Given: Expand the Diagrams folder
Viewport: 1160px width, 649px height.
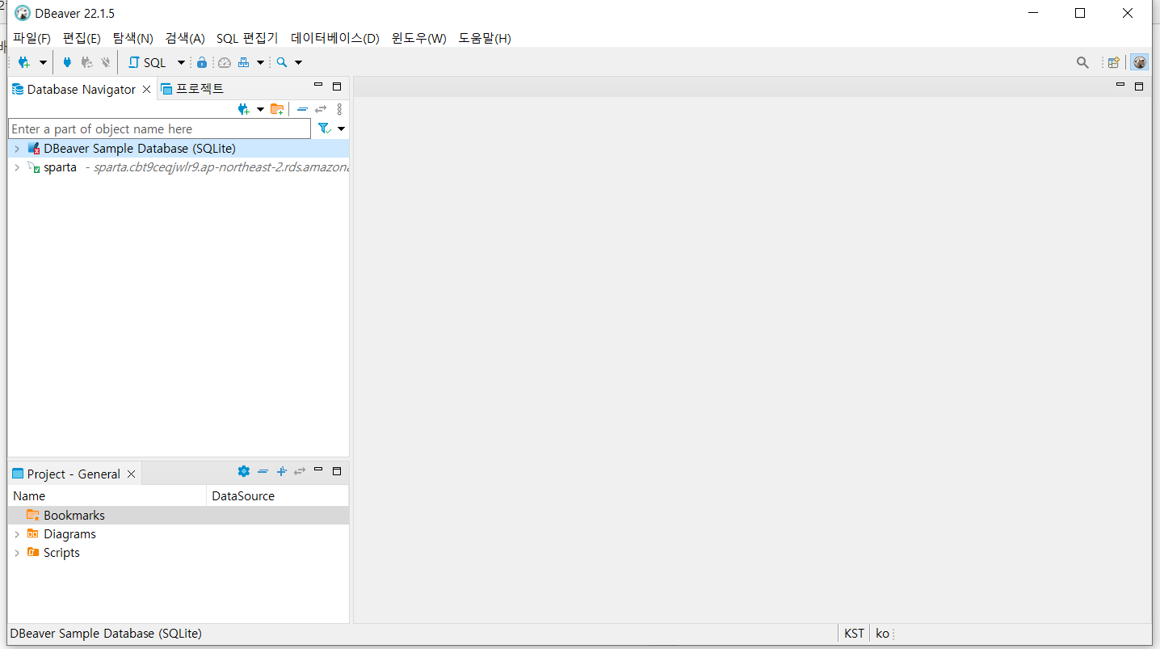Looking at the screenshot, I should [17, 534].
